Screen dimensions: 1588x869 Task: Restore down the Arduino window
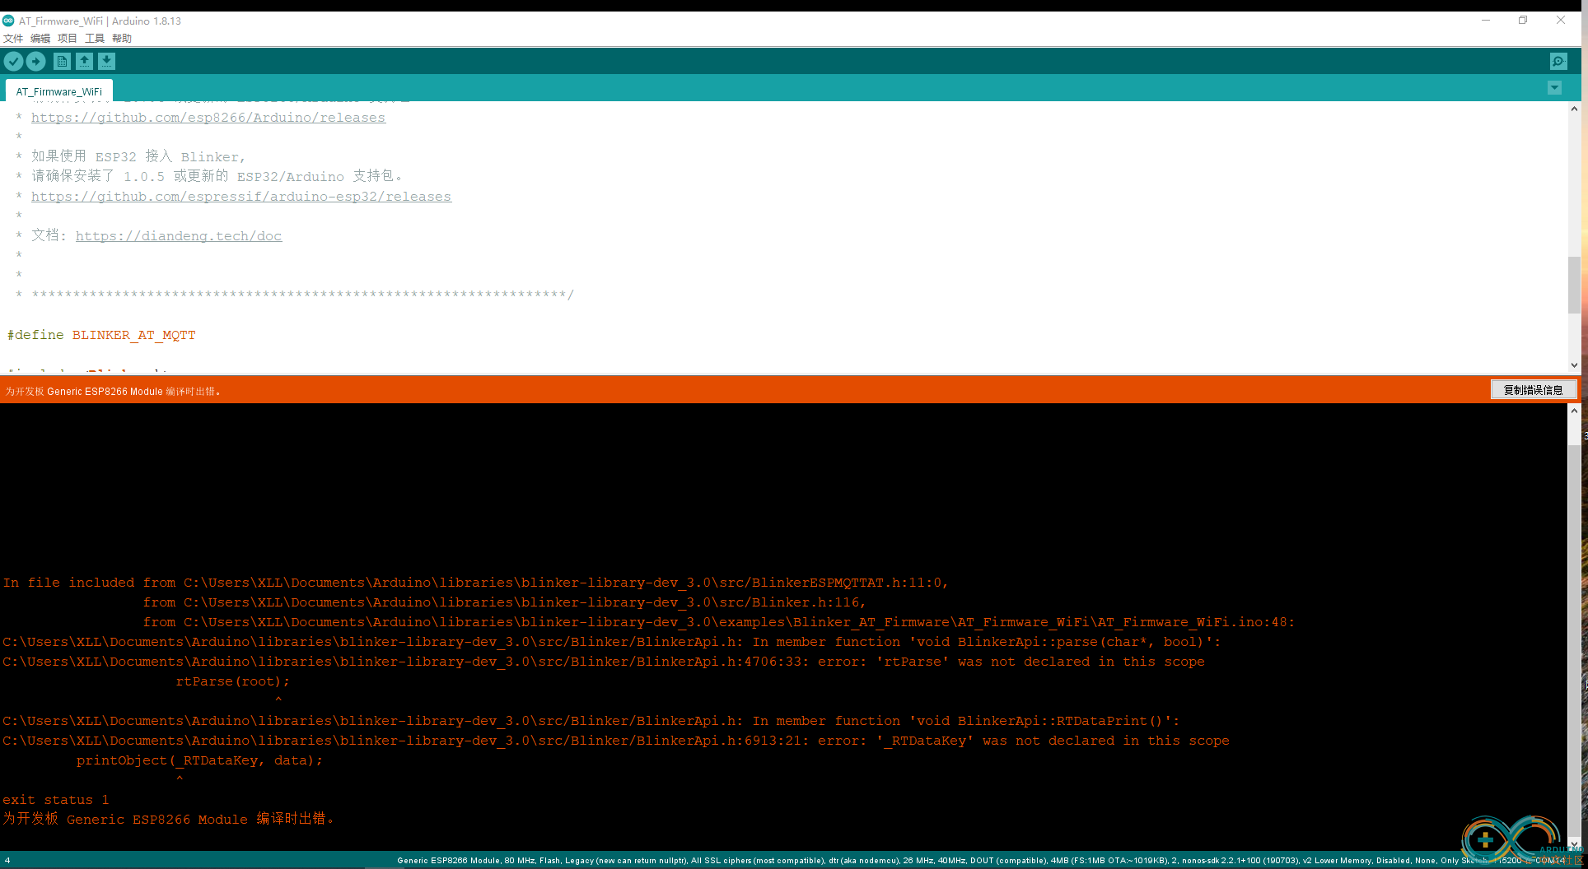coord(1523,21)
